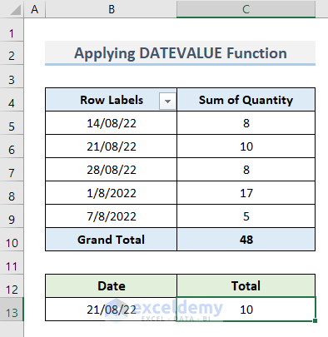Select the Total result cell showing 10
328x337 pixels.
(x=246, y=310)
